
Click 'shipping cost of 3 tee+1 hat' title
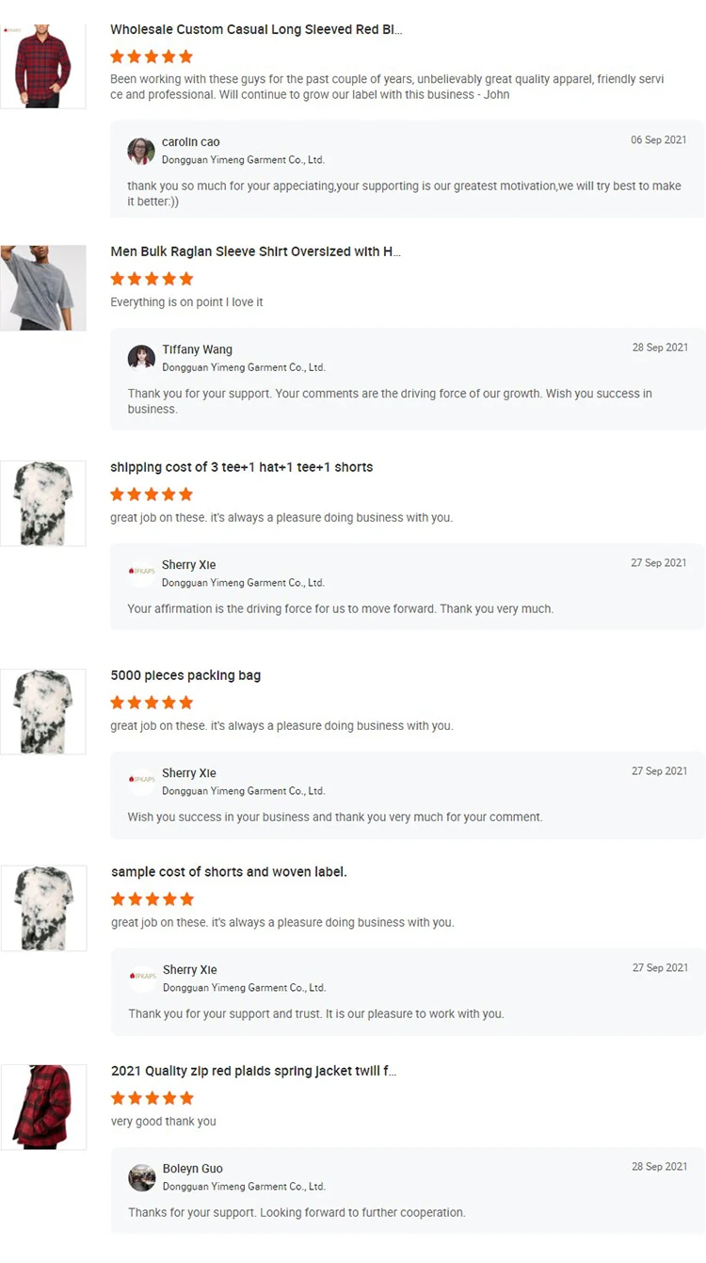click(241, 467)
